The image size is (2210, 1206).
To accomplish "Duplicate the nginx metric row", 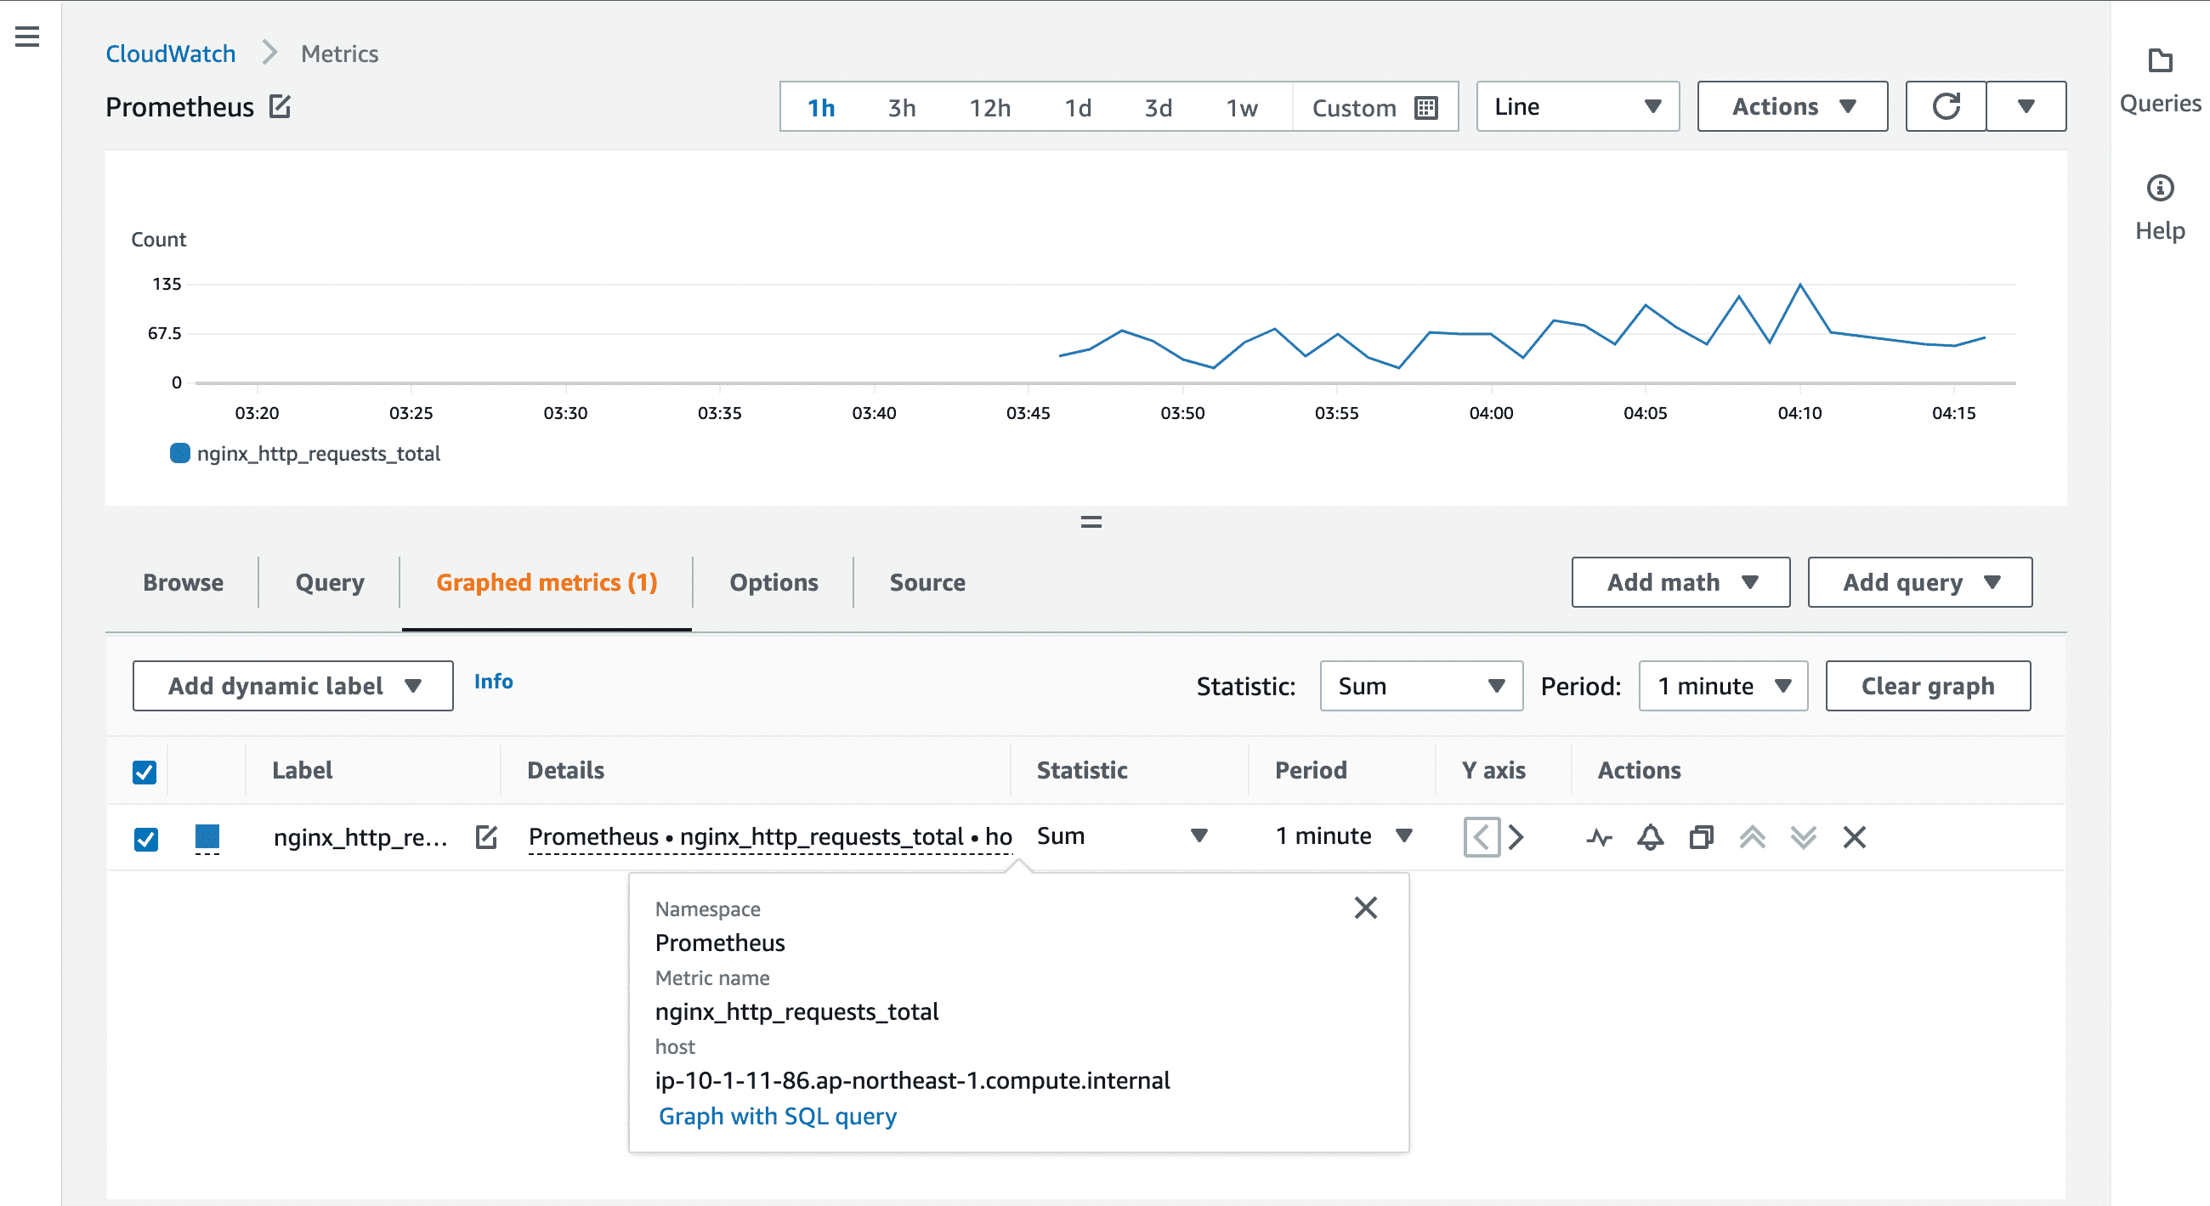I will [x=1701, y=836].
